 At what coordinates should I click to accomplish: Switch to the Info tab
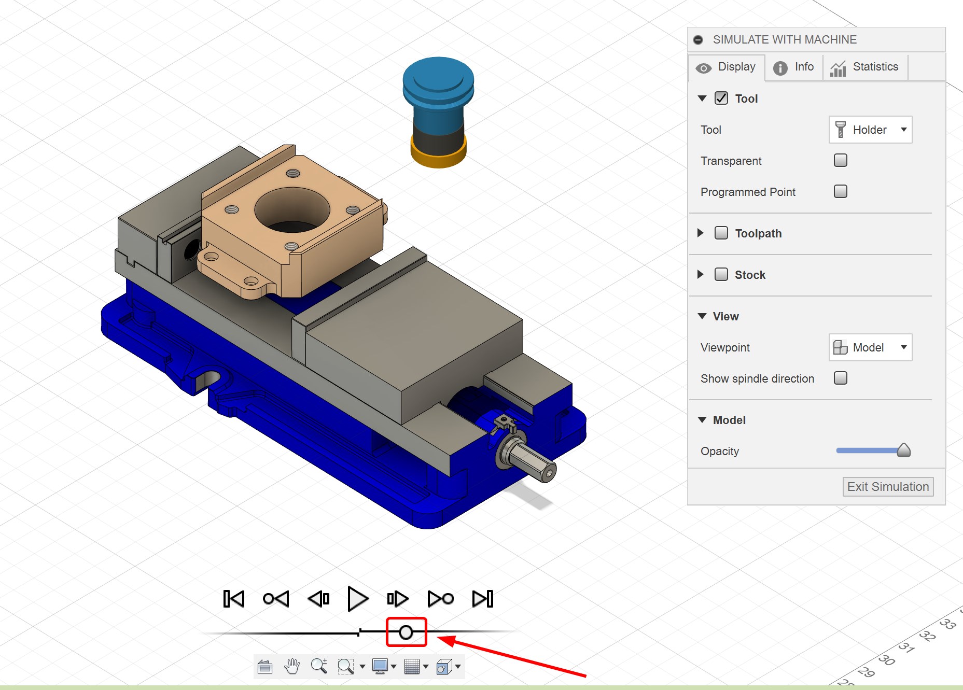794,67
